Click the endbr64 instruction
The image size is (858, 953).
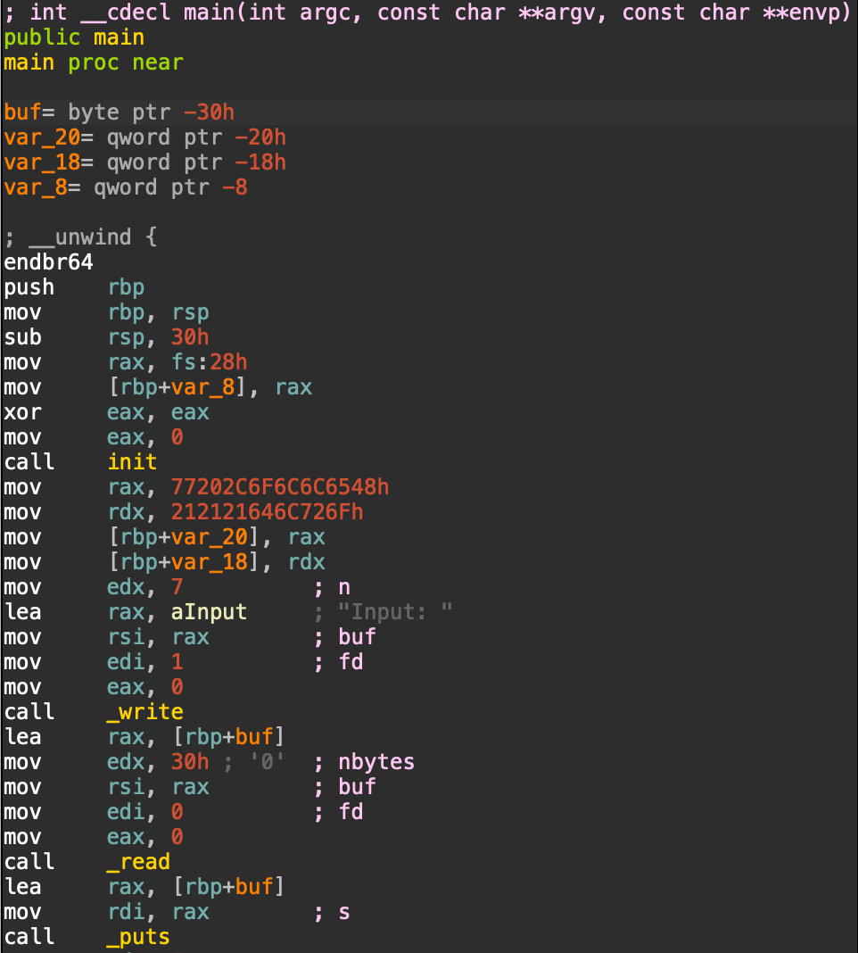[x=49, y=262]
